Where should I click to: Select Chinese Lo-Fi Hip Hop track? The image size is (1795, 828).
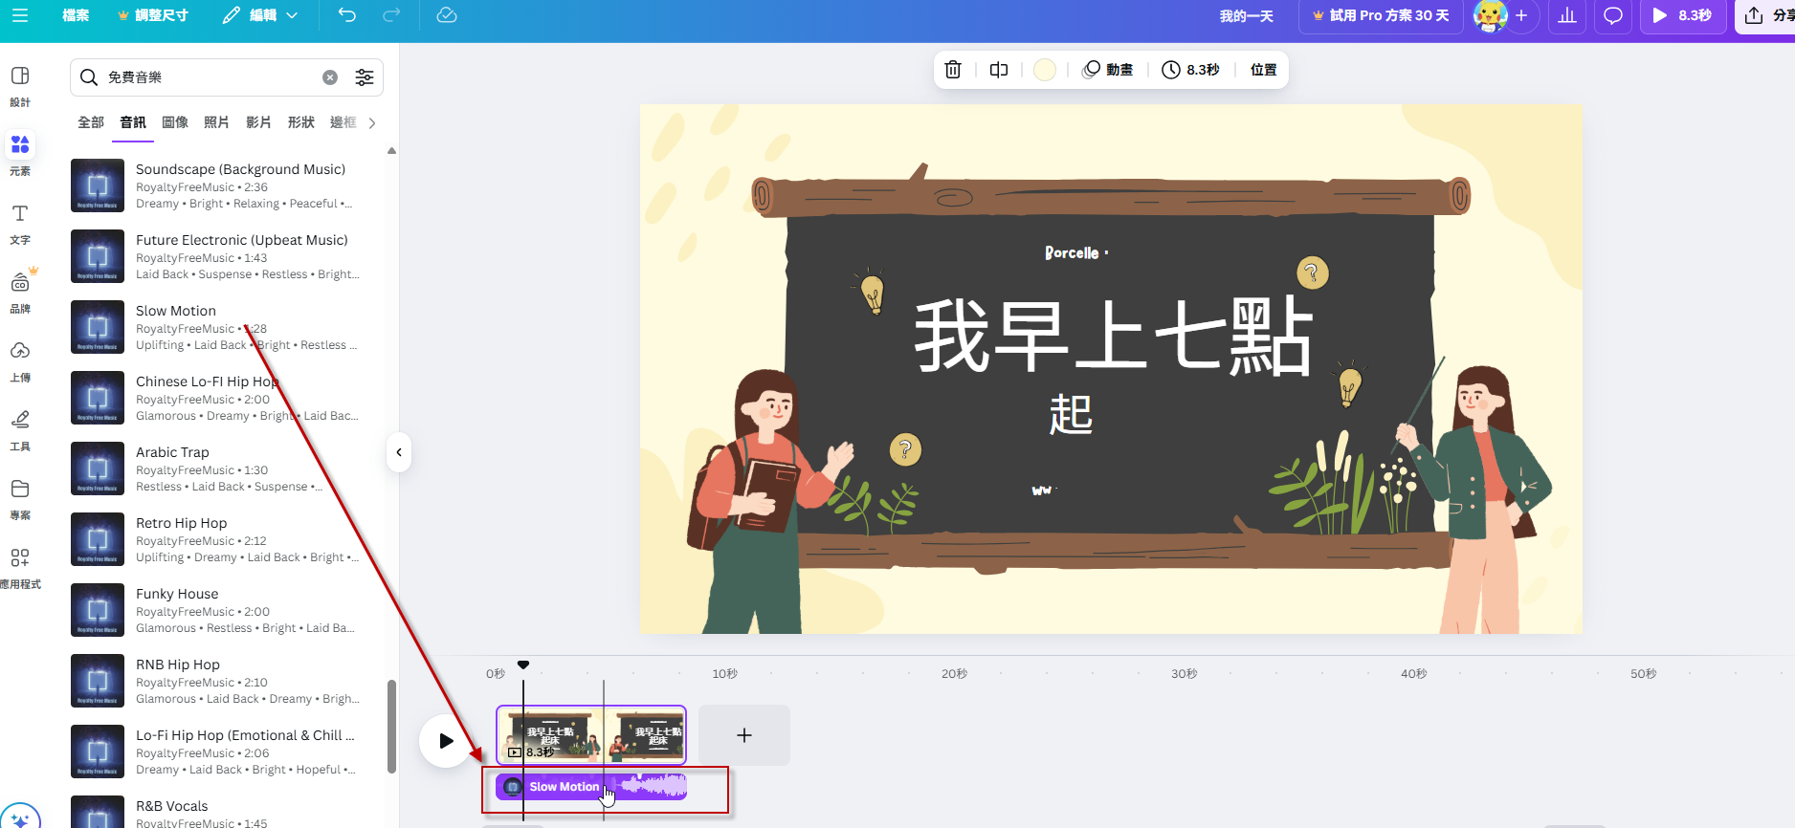[x=216, y=398]
